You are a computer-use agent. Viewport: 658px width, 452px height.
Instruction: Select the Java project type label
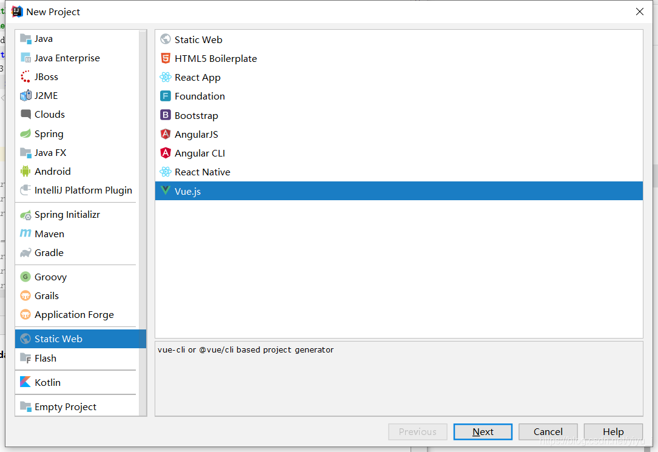click(44, 39)
